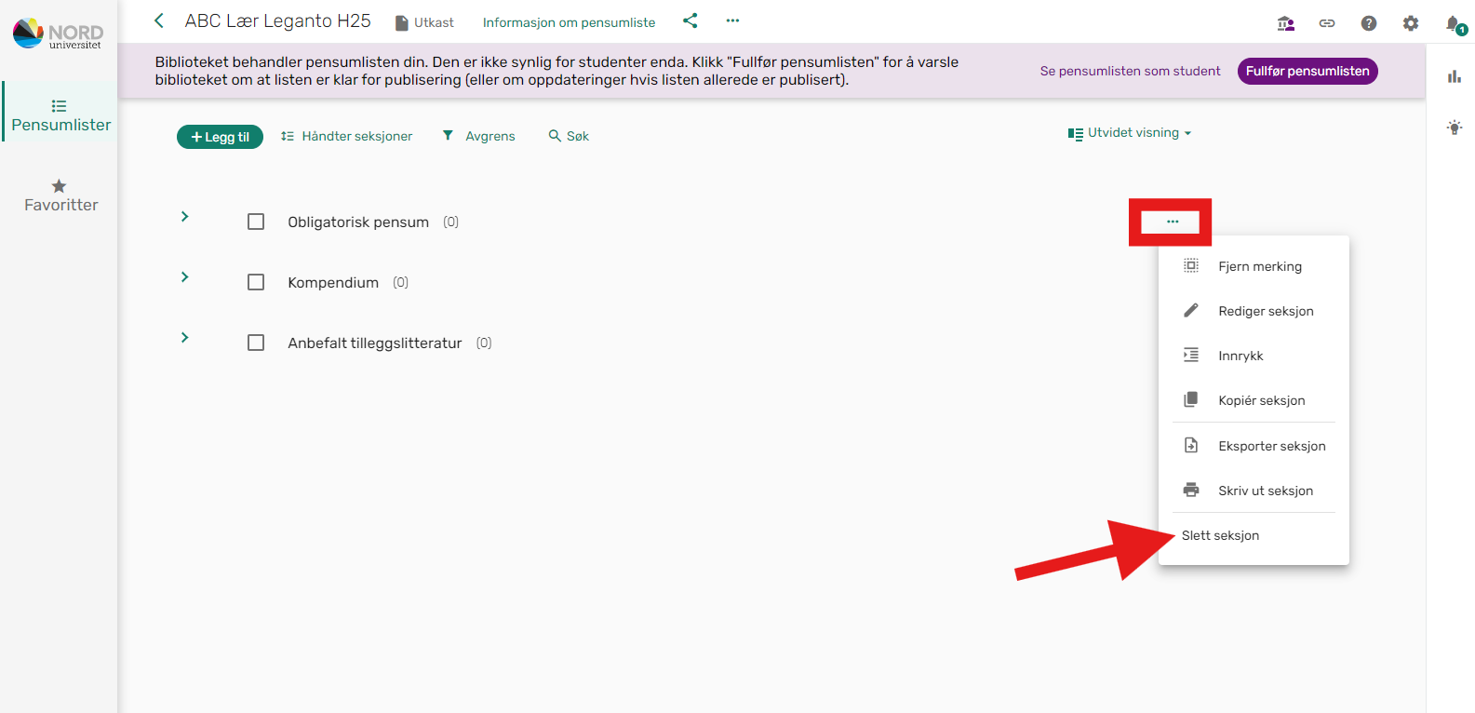Click the lightbulb suggestions icon
This screenshot has width=1475, height=713.
click(x=1455, y=128)
